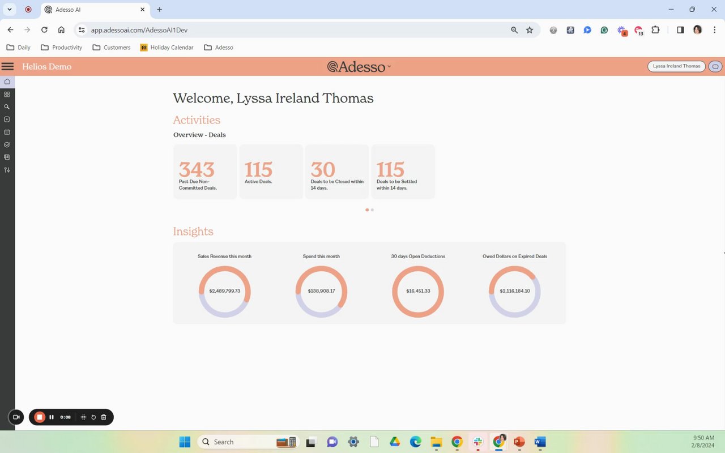Screen dimensions: 725x453
Task: Open the Windows Start menu
Action: (185, 442)
